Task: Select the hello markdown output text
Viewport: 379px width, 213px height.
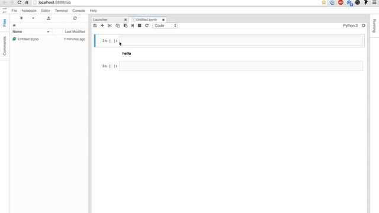Action: pos(127,53)
